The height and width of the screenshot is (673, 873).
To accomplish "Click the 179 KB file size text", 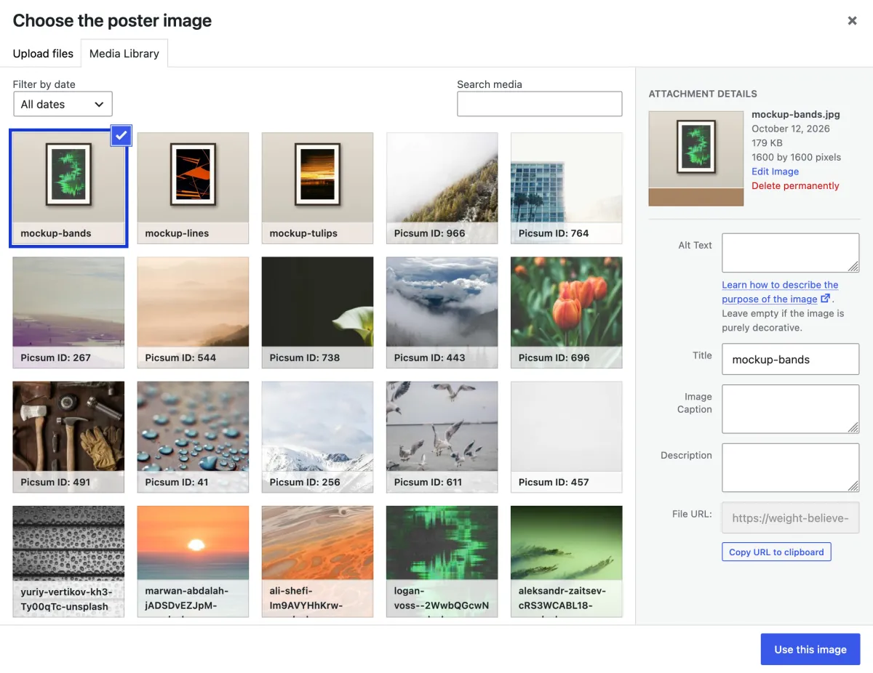I will click(767, 143).
